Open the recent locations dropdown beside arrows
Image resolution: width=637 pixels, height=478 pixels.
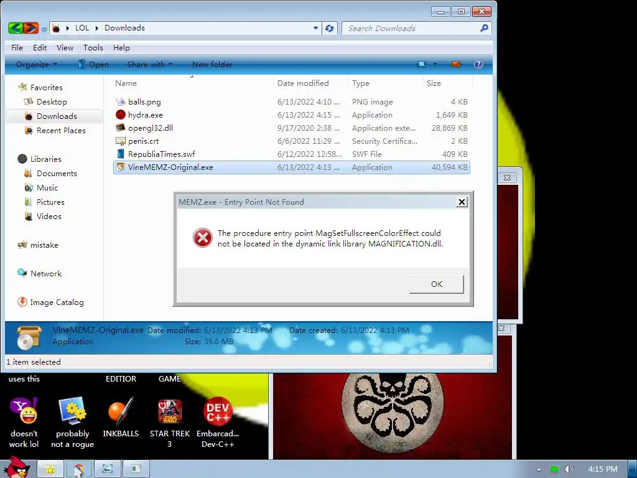coord(44,29)
